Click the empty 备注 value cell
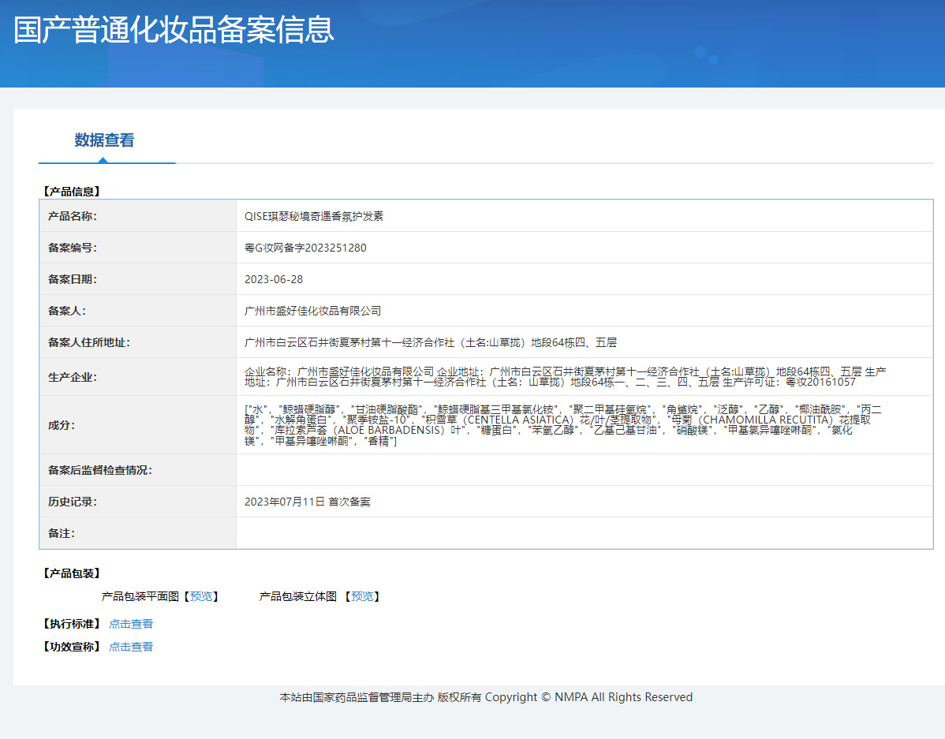The width and height of the screenshot is (945, 739). coord(584,533)
